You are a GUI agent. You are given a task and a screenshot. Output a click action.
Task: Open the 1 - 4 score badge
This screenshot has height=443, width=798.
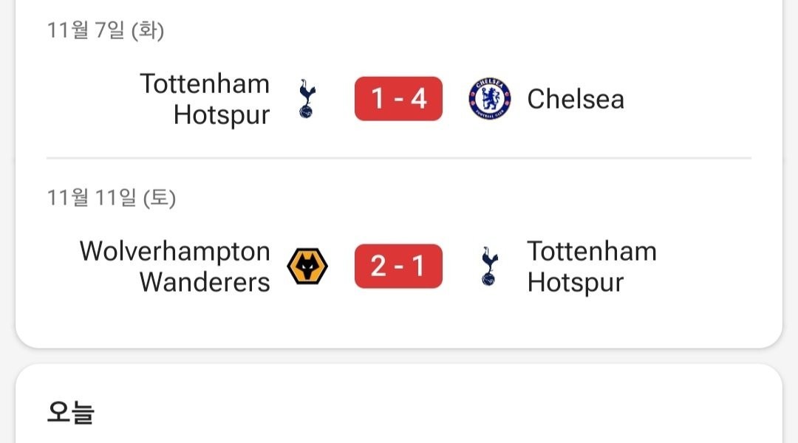[398, 99]
